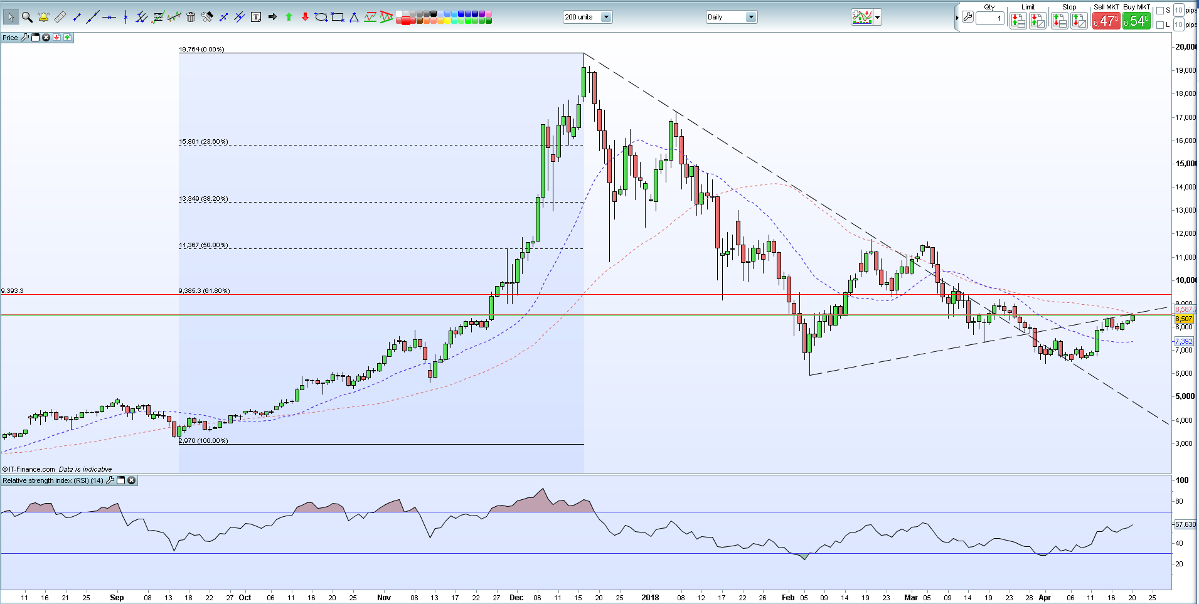Pick the black color swatch
Screen dimensions: 1199x604
pos(434,14)
